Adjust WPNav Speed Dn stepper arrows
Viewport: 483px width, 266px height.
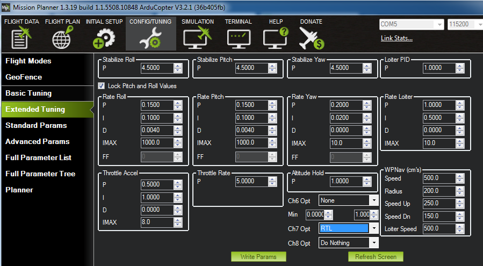tap(460, 216)
